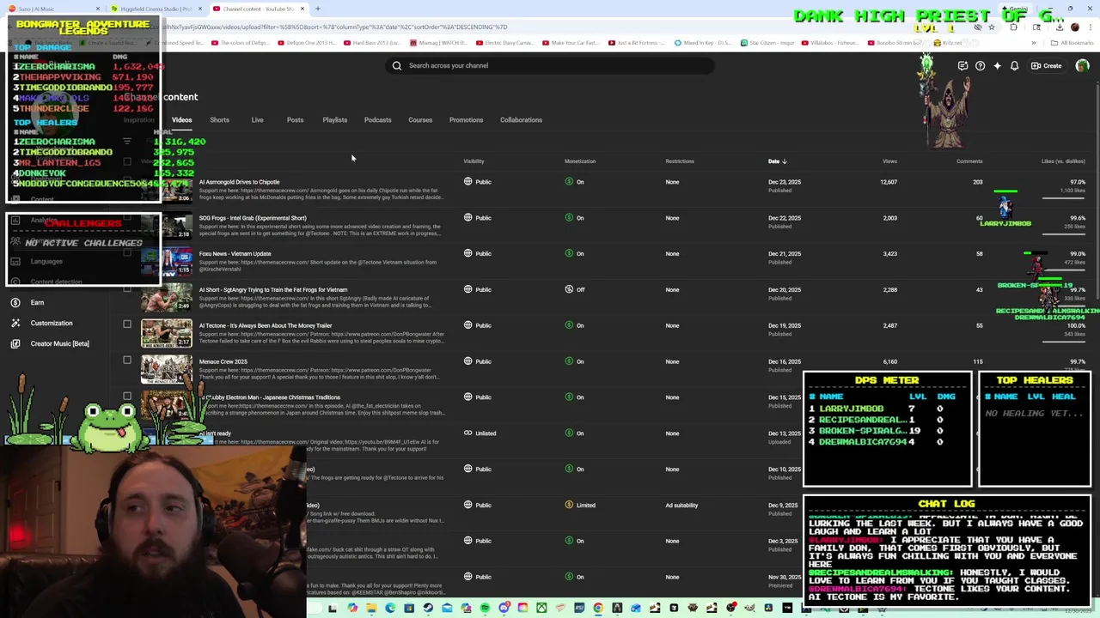This screenshot has height=618, width=1100.
Task: Click the 12,607 views value
Action: click(889, 182)
